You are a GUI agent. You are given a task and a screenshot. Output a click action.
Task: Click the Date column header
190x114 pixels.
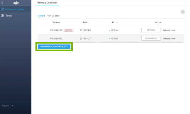(x=85, y=22)
